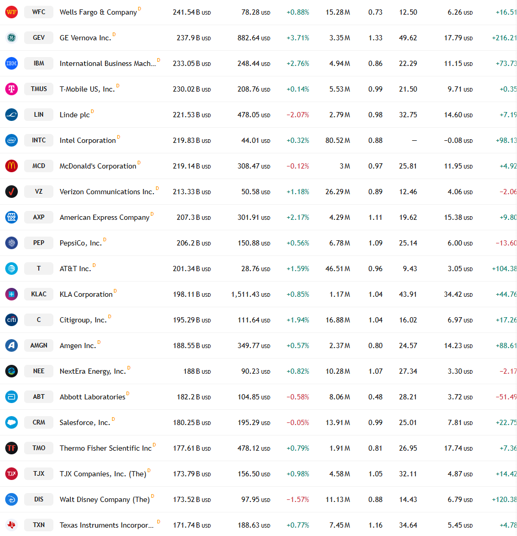Click Intel volume 80.52 M
517x536 pixels.
(338, 140)
